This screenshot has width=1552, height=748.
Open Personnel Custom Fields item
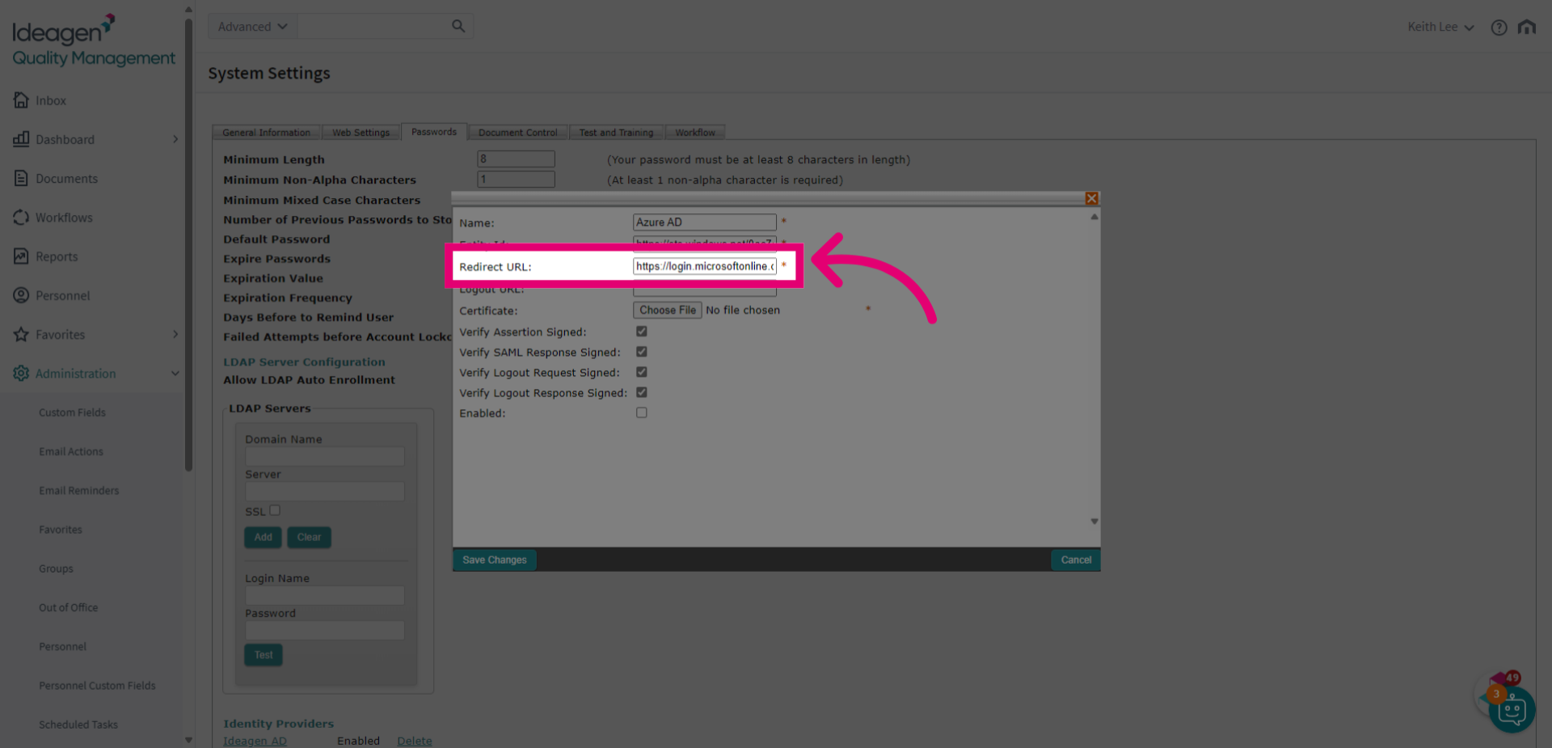(x=97, y=686)
